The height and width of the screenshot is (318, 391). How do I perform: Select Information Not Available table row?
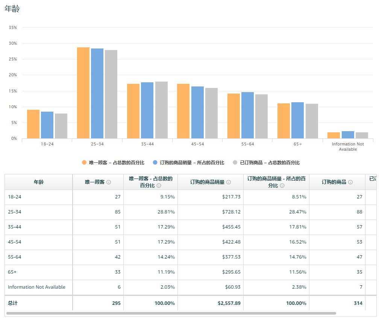click(x=191, y=287)
